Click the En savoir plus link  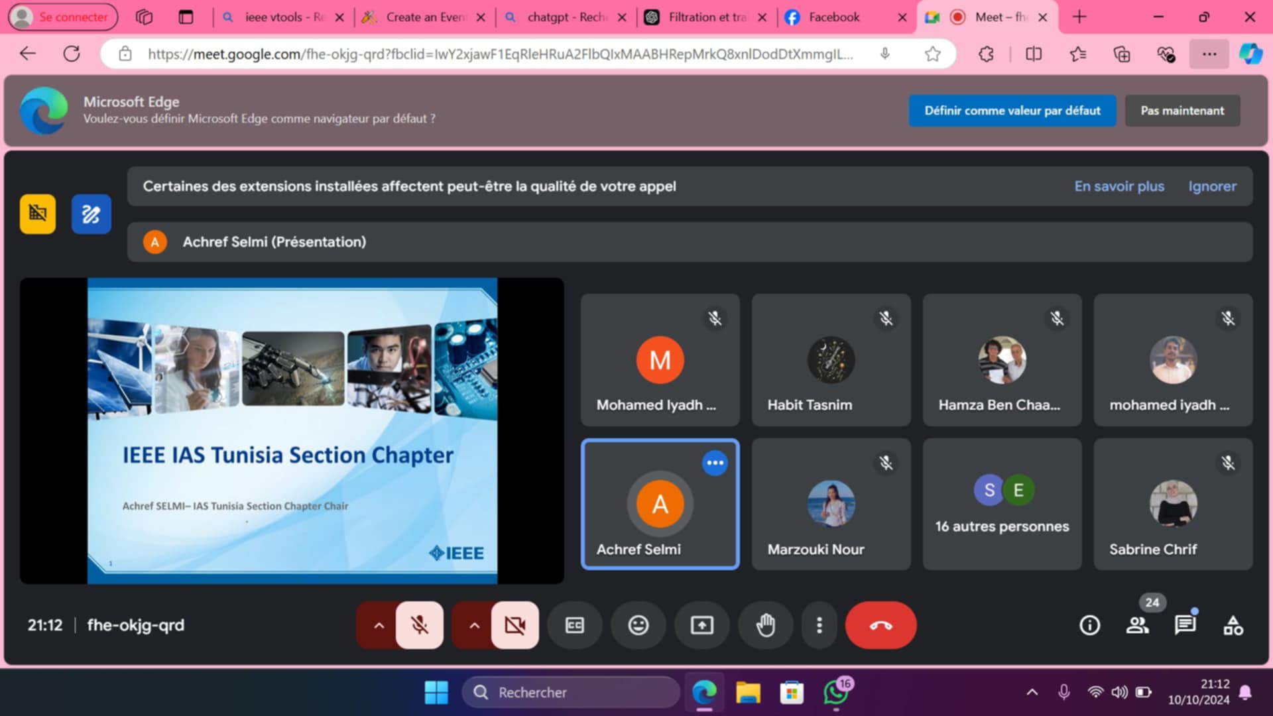[1119, 186]
